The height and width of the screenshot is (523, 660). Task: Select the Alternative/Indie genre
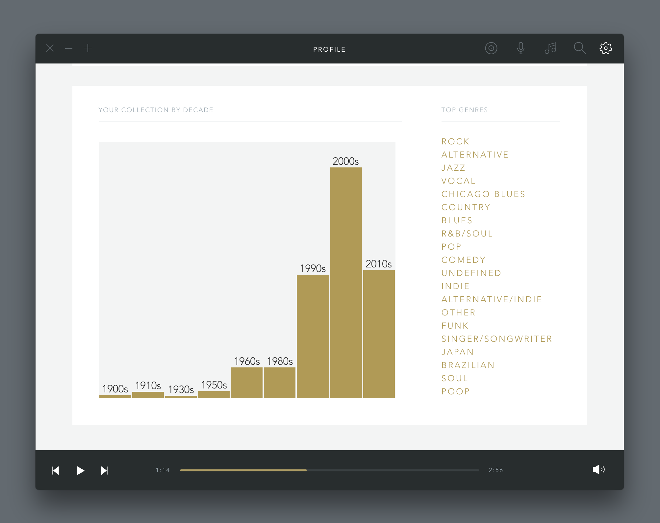click(x=492, y=299)
